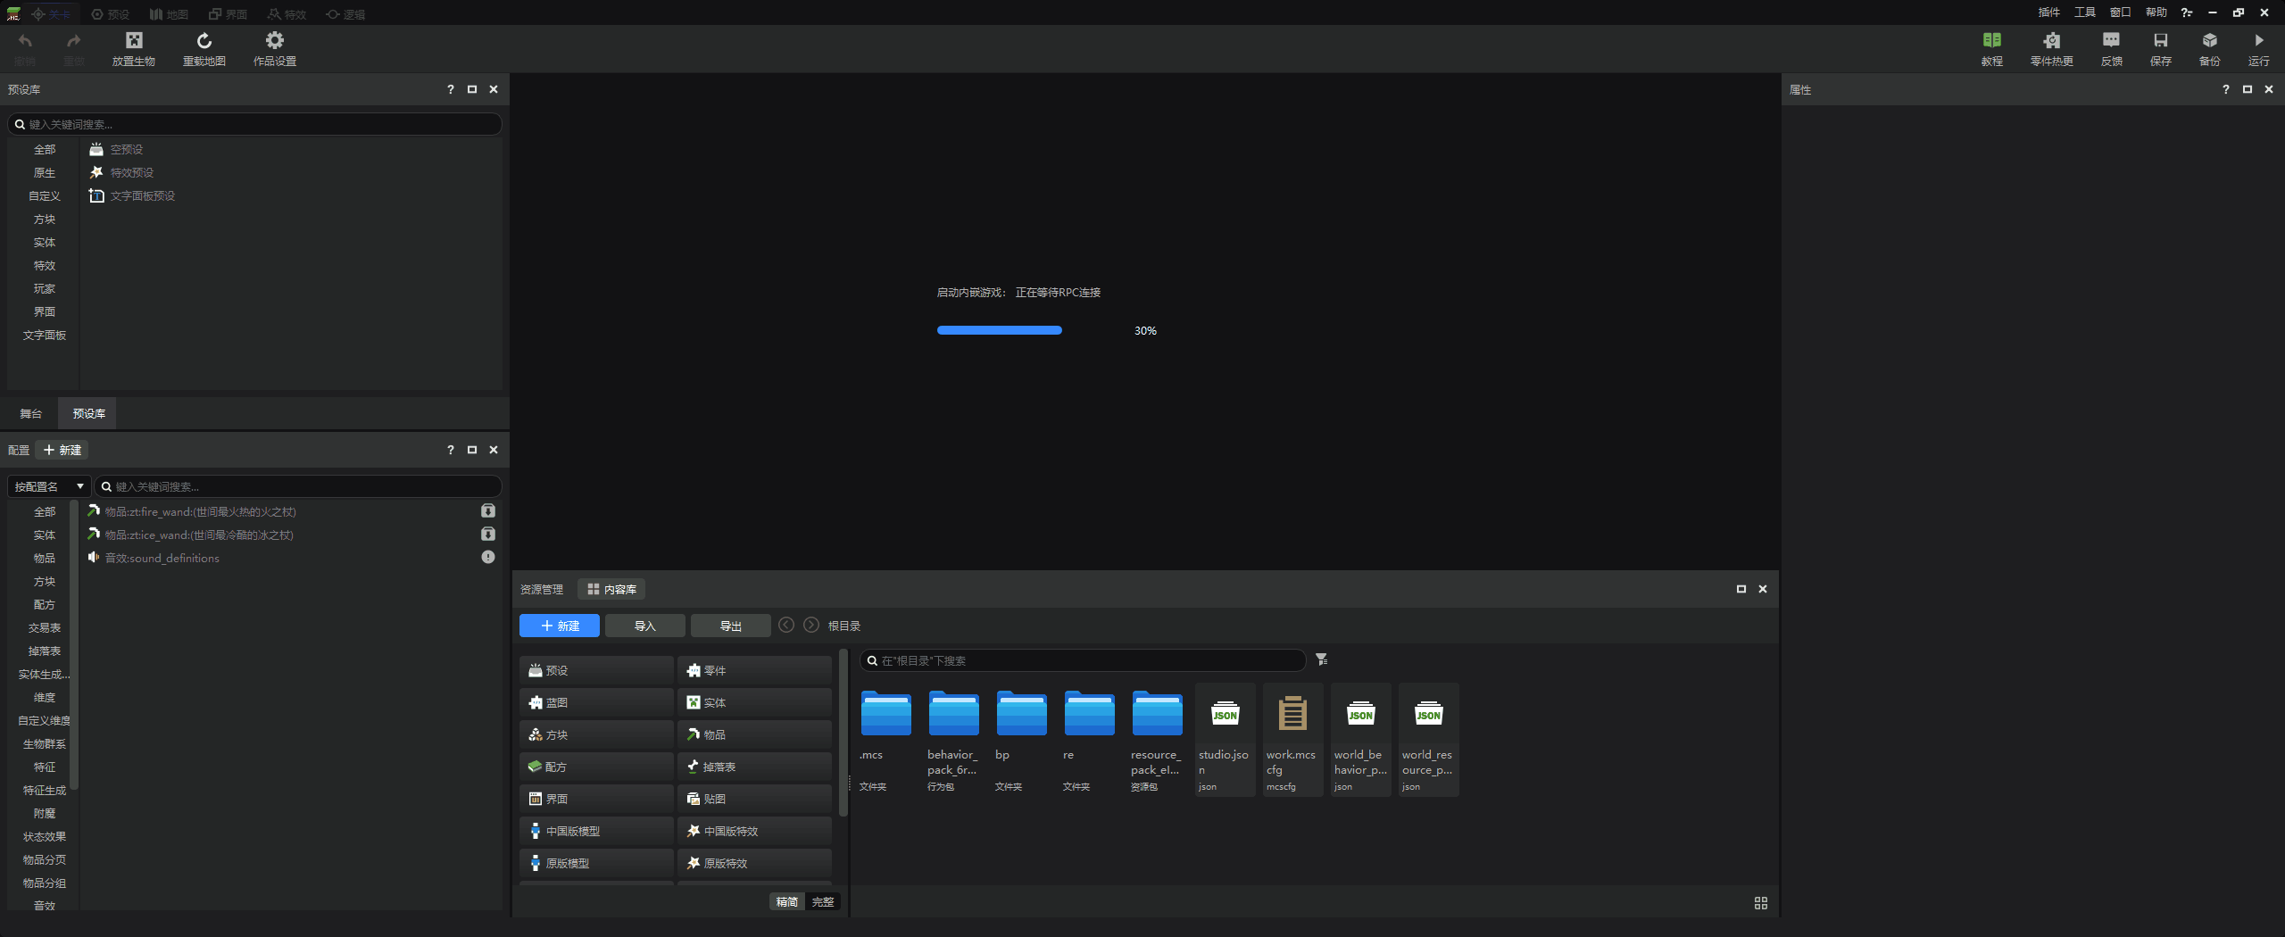Open the 工具 tools menu
The image size is (2285, 937).
pos(2084,12)
